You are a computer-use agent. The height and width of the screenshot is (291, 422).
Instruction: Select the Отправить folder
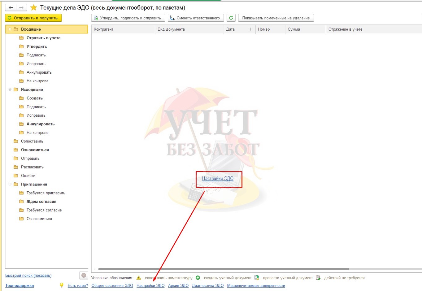(x=30, y=159)
